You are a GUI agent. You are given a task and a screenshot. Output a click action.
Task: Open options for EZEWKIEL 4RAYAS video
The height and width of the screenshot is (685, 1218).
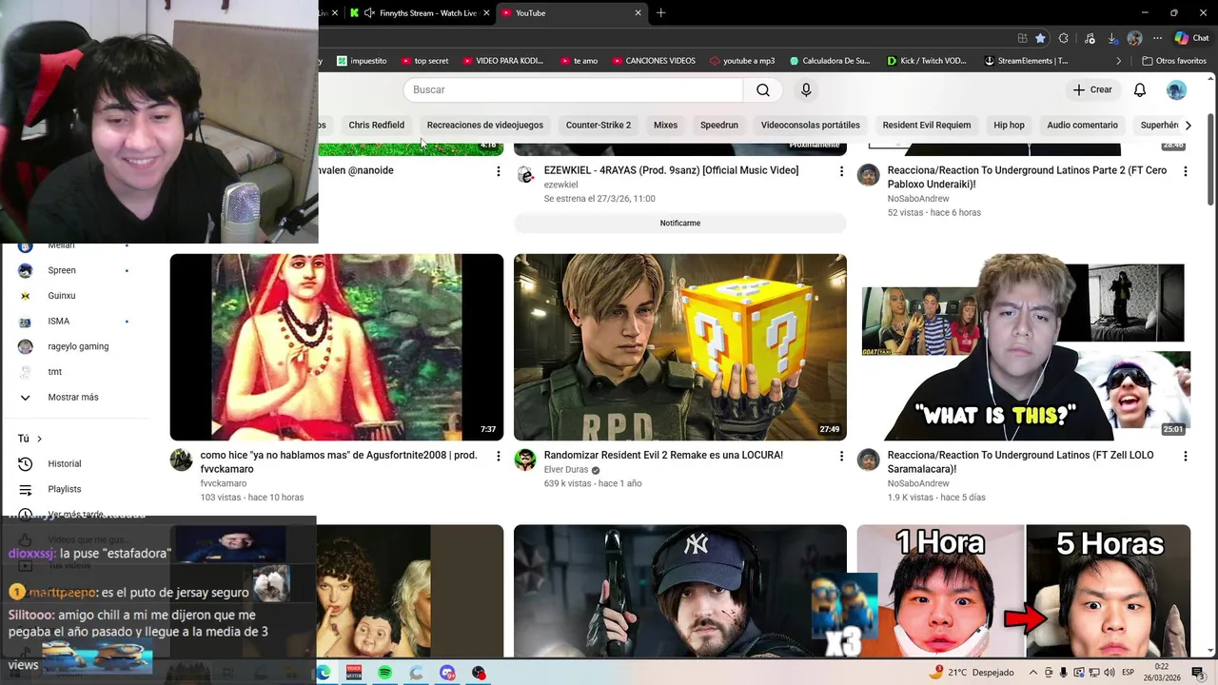841,171
